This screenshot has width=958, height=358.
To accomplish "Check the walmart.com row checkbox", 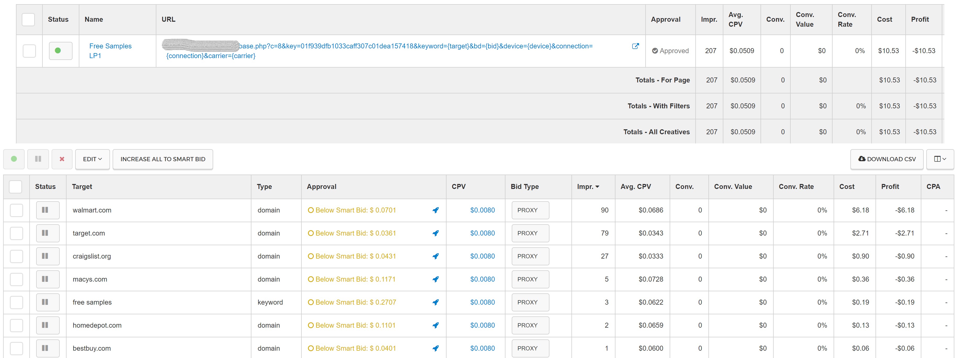I will (x=16, y=210).
